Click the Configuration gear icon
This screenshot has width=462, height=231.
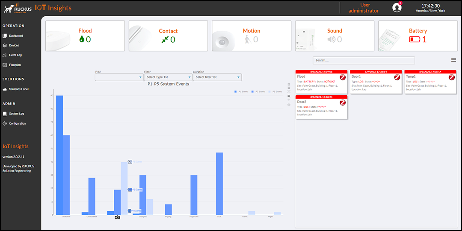tap(5, 123)
